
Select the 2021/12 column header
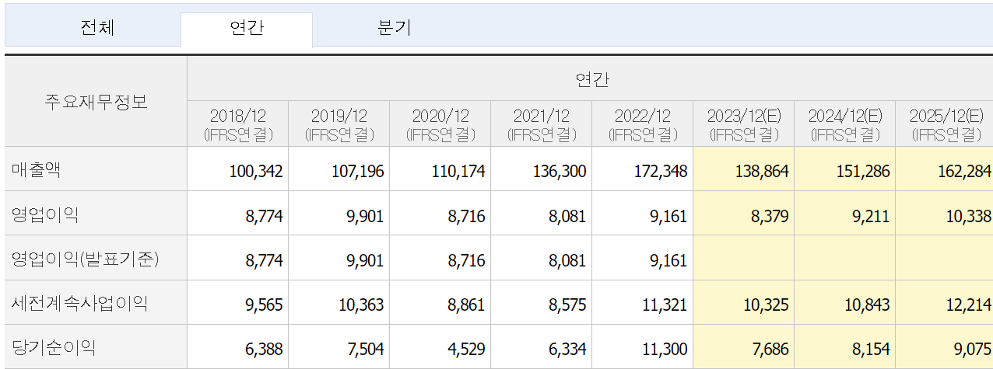(542, 124)
